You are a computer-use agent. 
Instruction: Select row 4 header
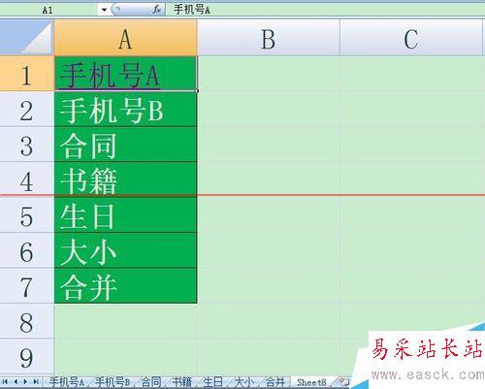point(26,179)
